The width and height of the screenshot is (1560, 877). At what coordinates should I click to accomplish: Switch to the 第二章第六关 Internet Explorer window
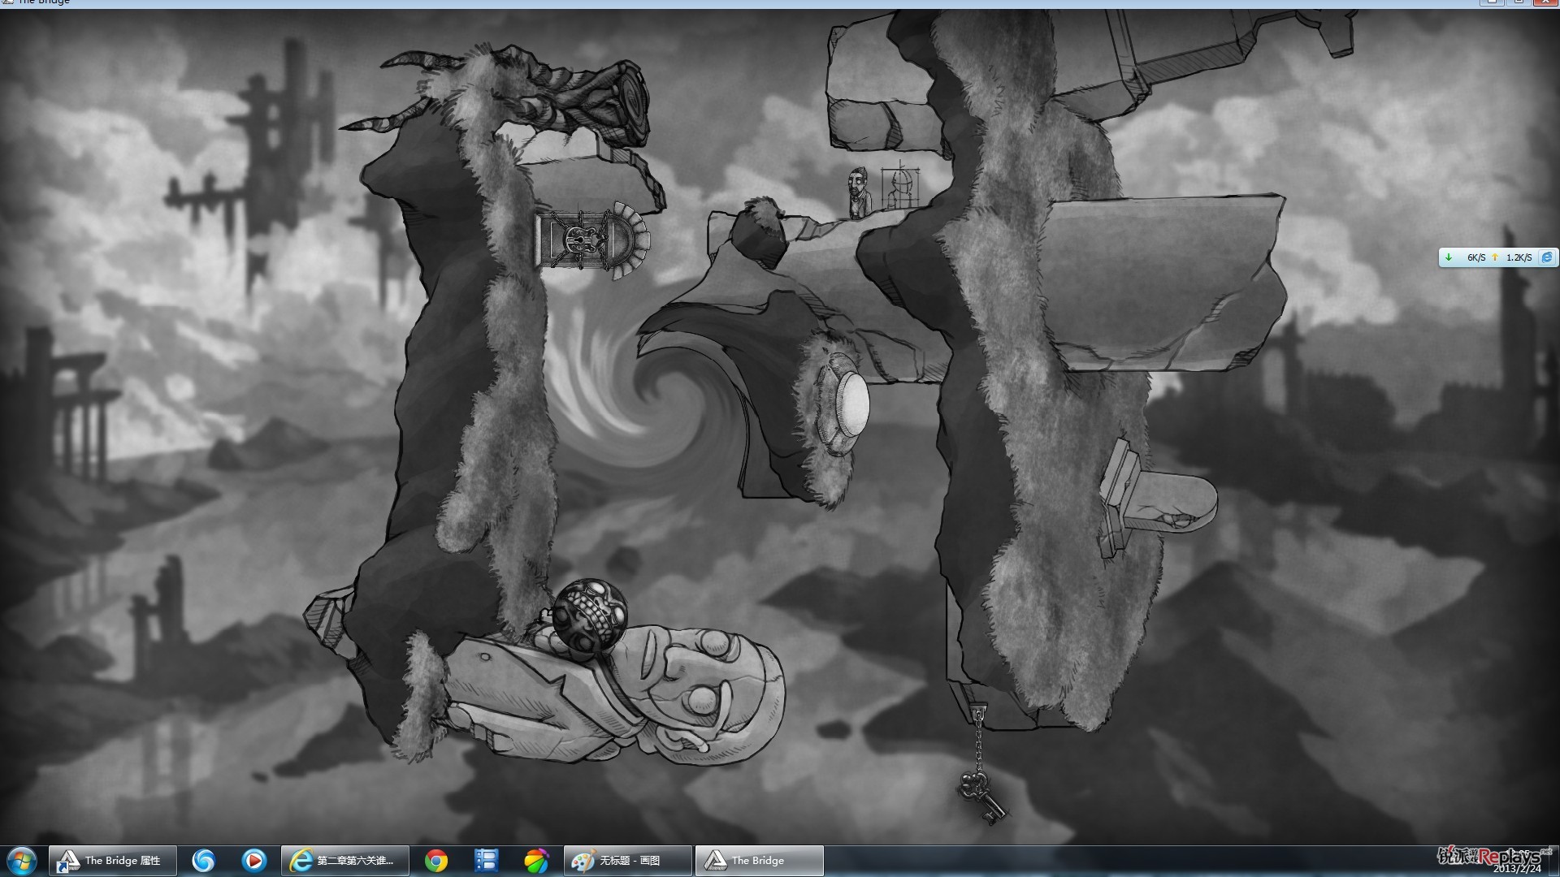344,861
